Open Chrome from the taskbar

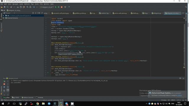(38, 104)
